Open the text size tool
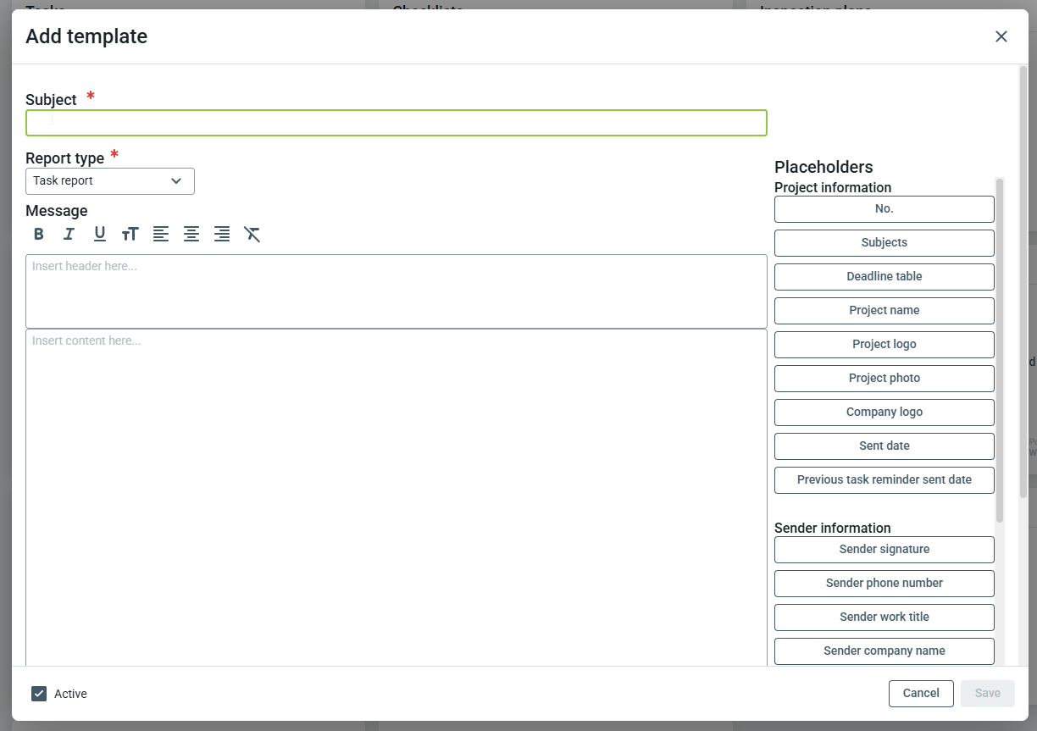 pos(130,235)
